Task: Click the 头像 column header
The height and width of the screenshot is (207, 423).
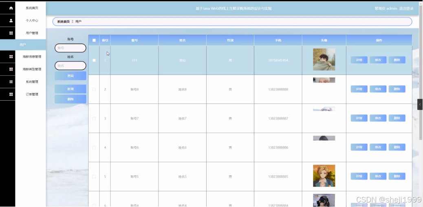Action: (x=324, y=40)
